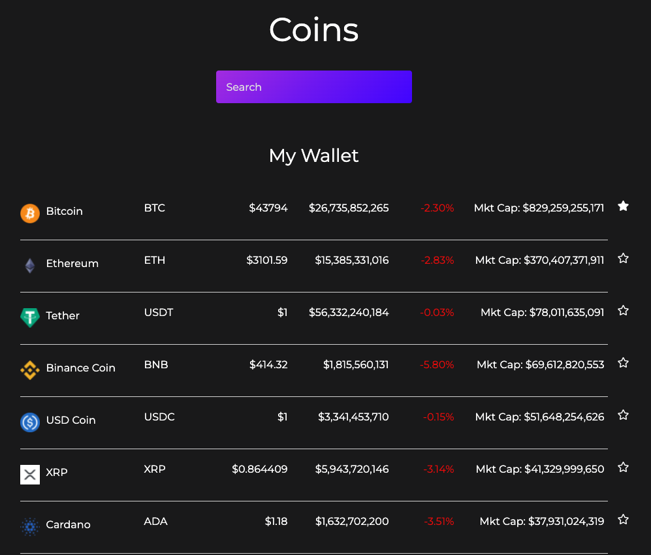Click the Binance Coin diamond icon
Image resolution: width=651 pixels, height=555 pixels.
[x=29, y=370]
